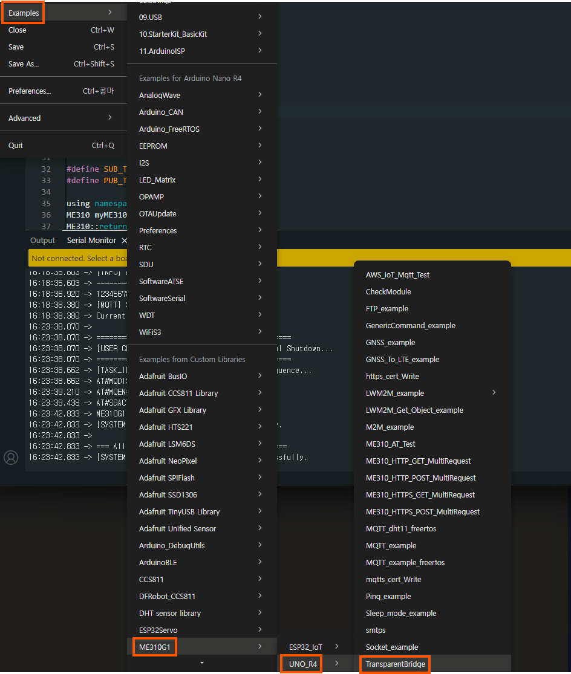Open the https_cert_Write example
571x674 pixels.
coord(432,376)
